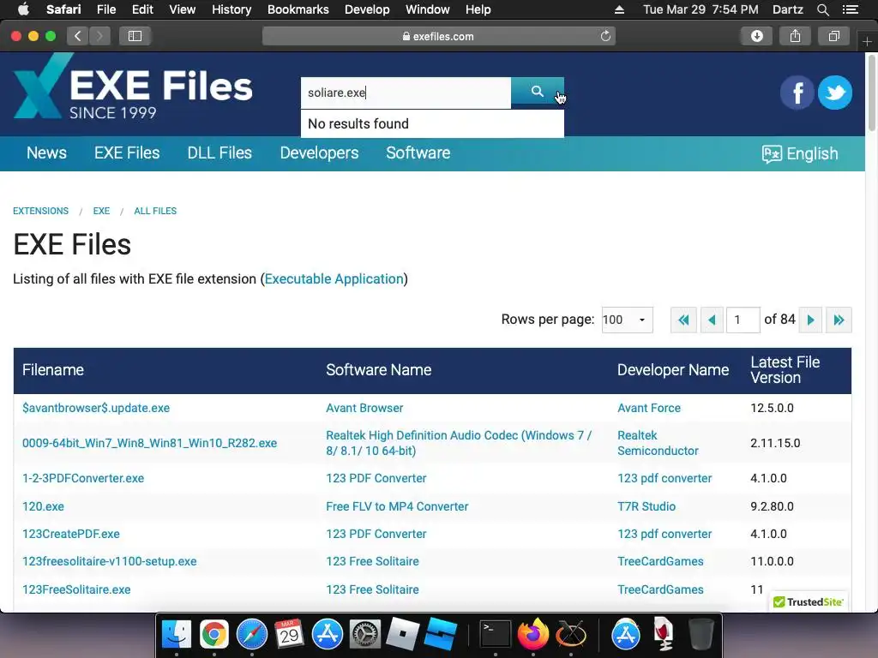Show Safari tab overview
The image size is (878, 658).
833,36
